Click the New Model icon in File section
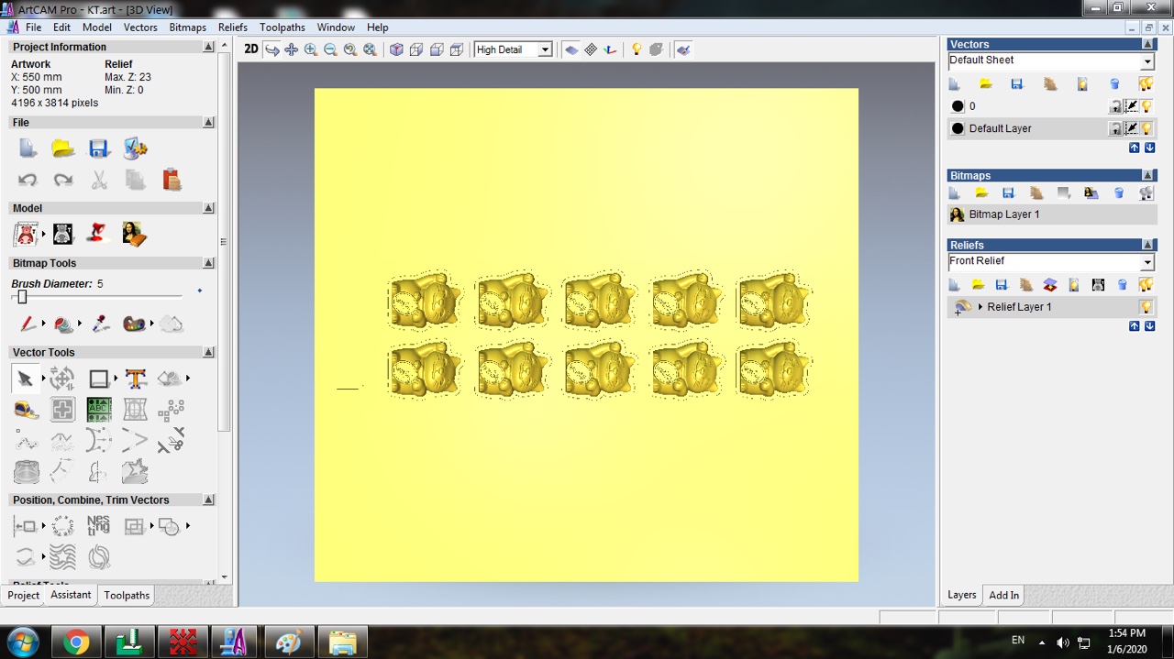The image size is (1174, 659). (x=28, y=148)
